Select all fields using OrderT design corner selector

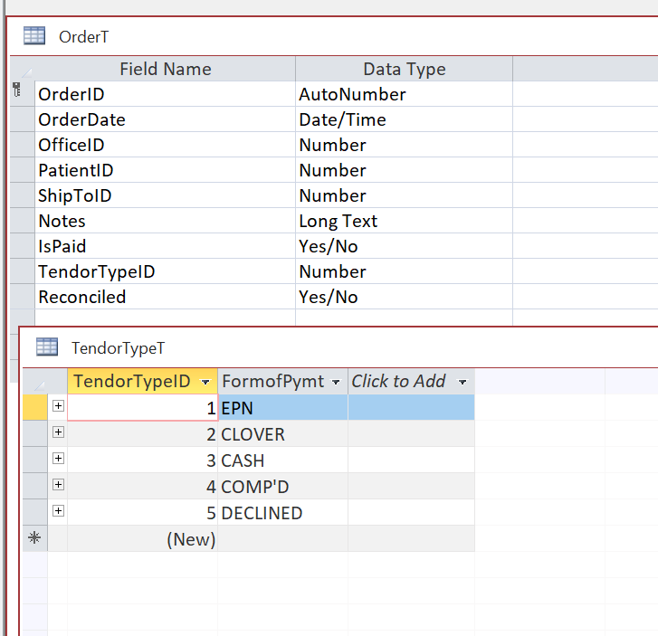tap(23, 70)
